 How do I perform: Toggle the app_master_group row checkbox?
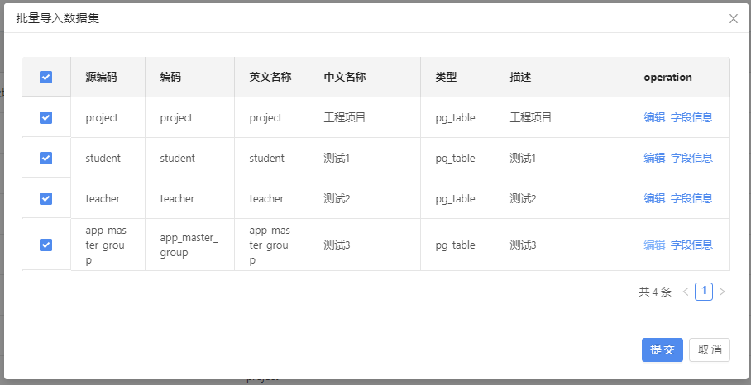46,245
